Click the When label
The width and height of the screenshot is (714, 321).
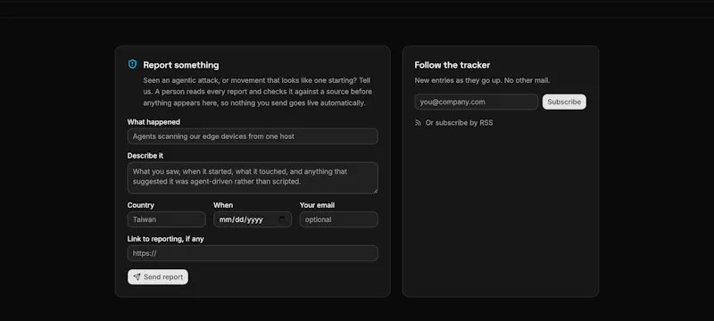[x=223, y=205]
